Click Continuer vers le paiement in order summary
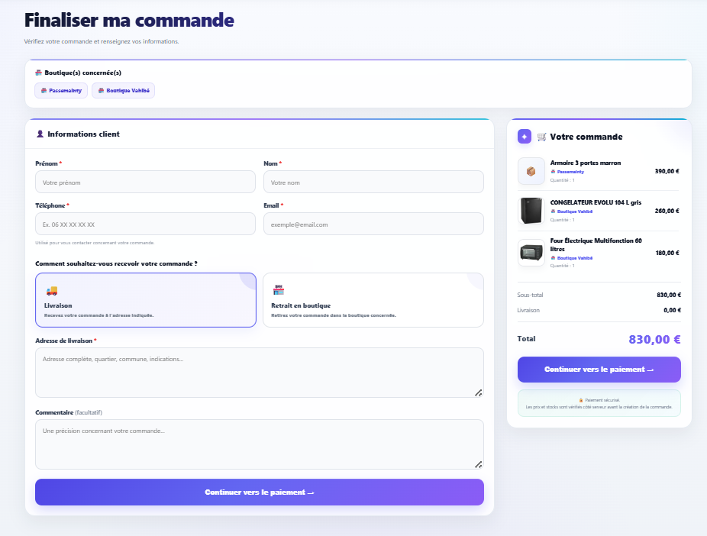707x536 pixels. [x=599, y=370]
